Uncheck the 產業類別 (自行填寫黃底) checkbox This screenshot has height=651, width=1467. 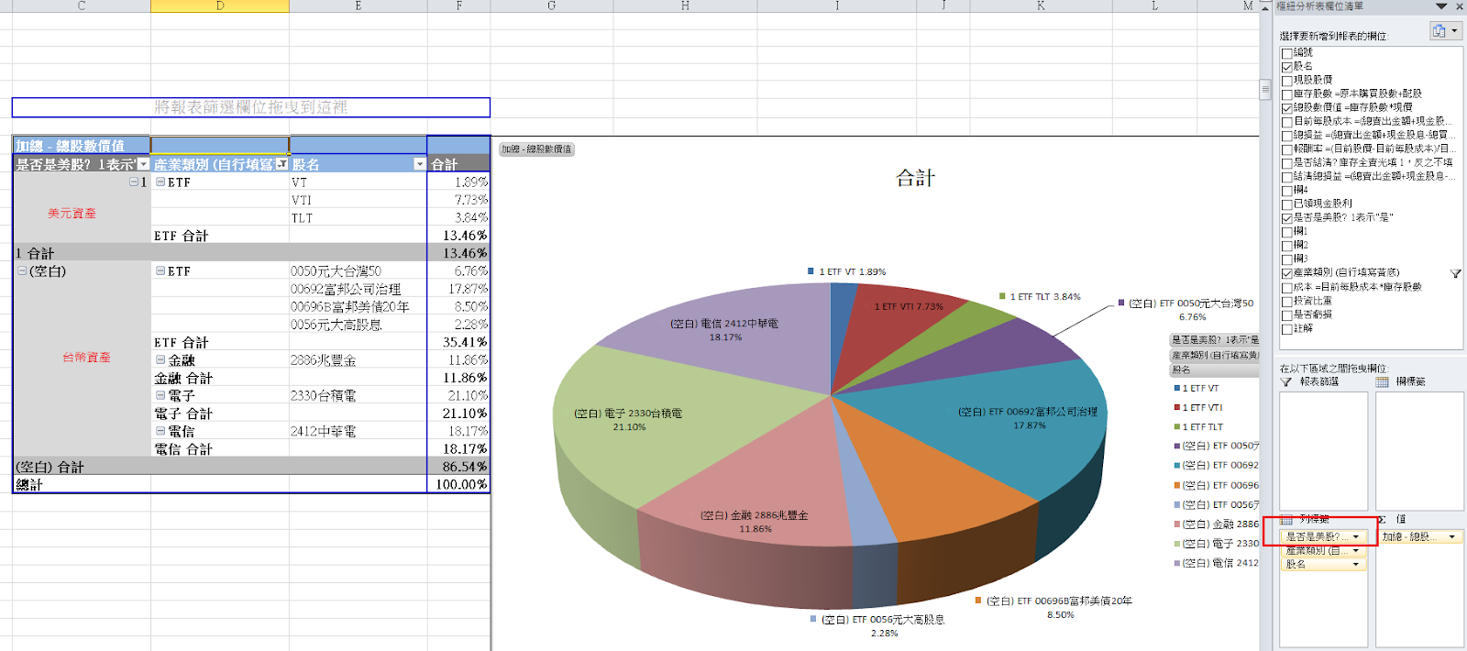click(x=1286, y=273)
